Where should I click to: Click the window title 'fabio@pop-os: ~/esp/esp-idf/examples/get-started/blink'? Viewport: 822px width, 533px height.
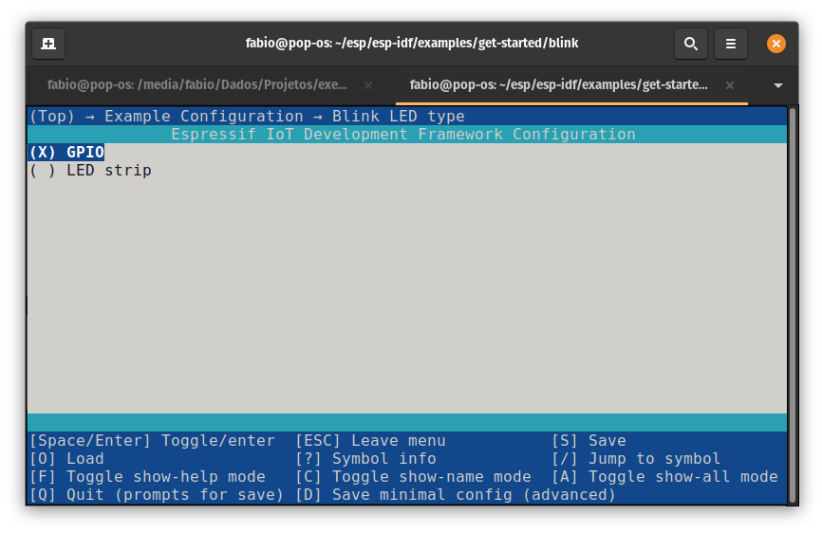pyautogui.click(x=412, y=43)
